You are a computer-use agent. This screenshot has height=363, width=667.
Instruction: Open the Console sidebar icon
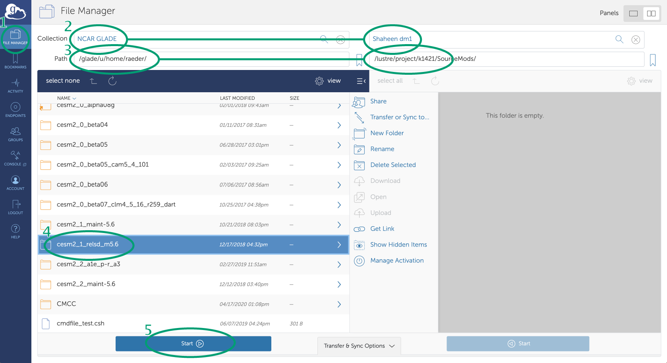pos(15,158)
